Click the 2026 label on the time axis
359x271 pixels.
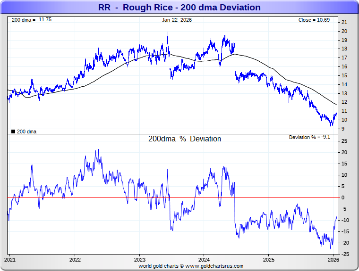pos(333,259)
